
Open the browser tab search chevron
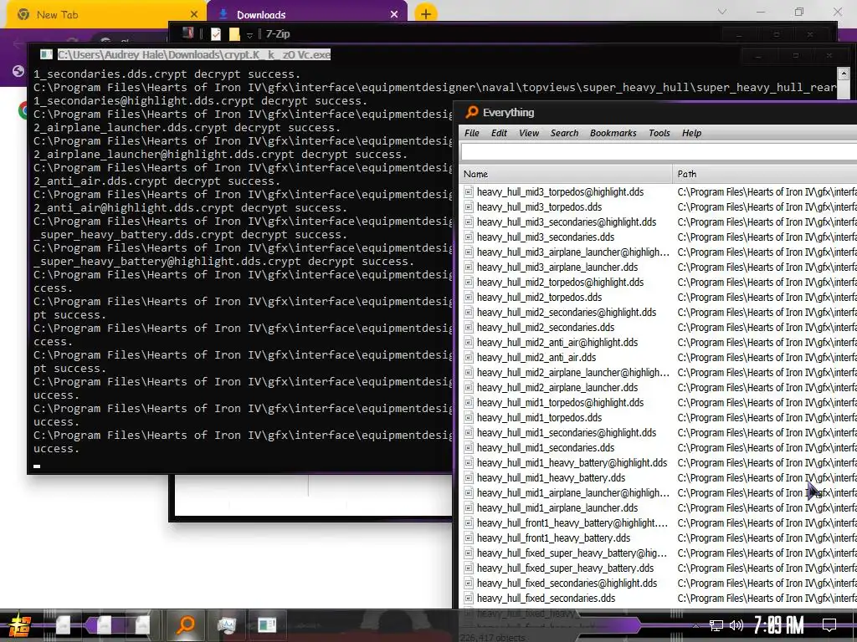(x=722, y=12)
